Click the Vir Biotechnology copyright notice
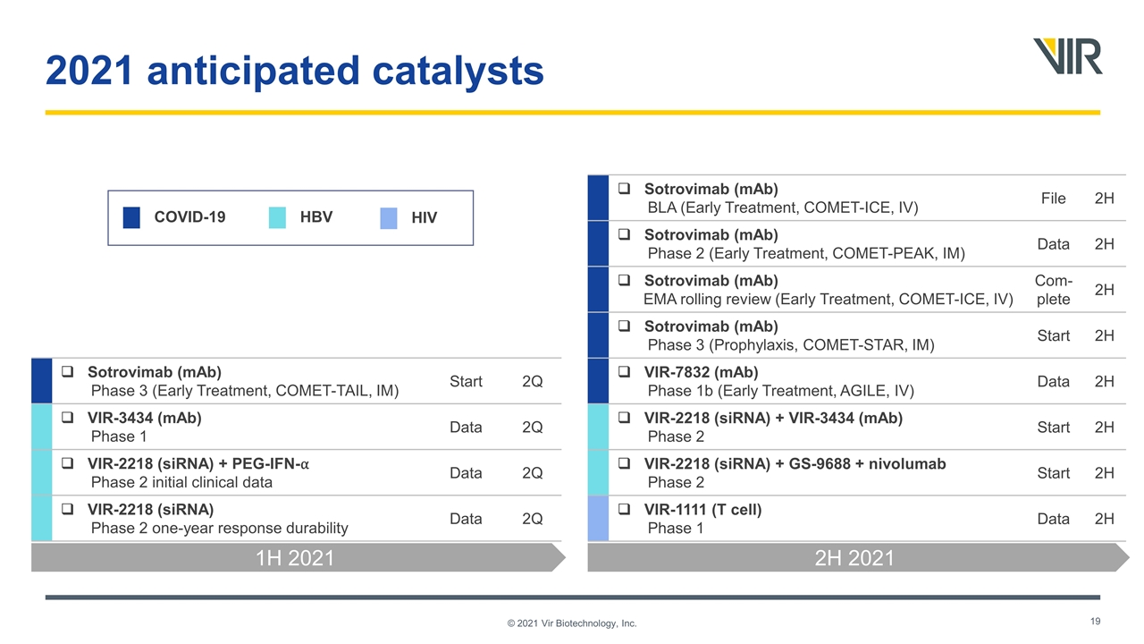The image size is (1144, 644). 572,623
